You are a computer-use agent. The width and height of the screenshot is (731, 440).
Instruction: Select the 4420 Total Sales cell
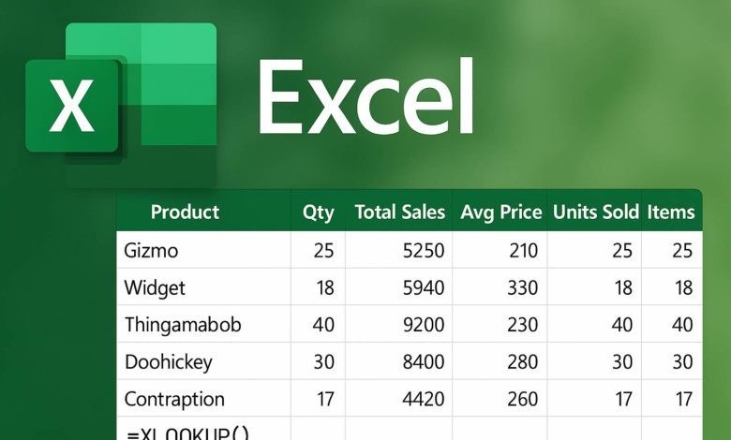[x=423, y=400]
